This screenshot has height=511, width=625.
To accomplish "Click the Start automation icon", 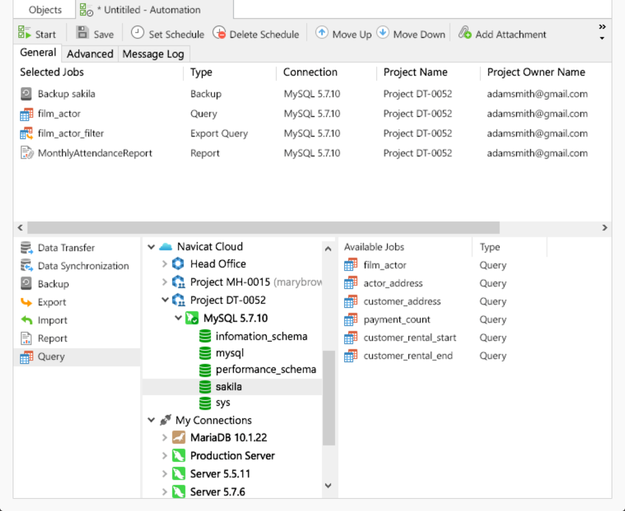I will (24, 33).
